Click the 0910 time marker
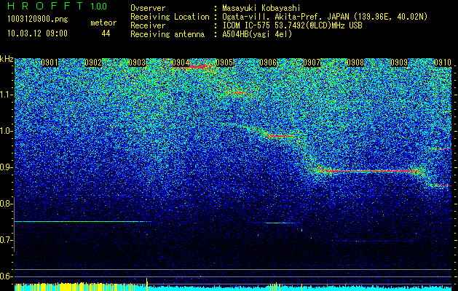 point(443,63)
